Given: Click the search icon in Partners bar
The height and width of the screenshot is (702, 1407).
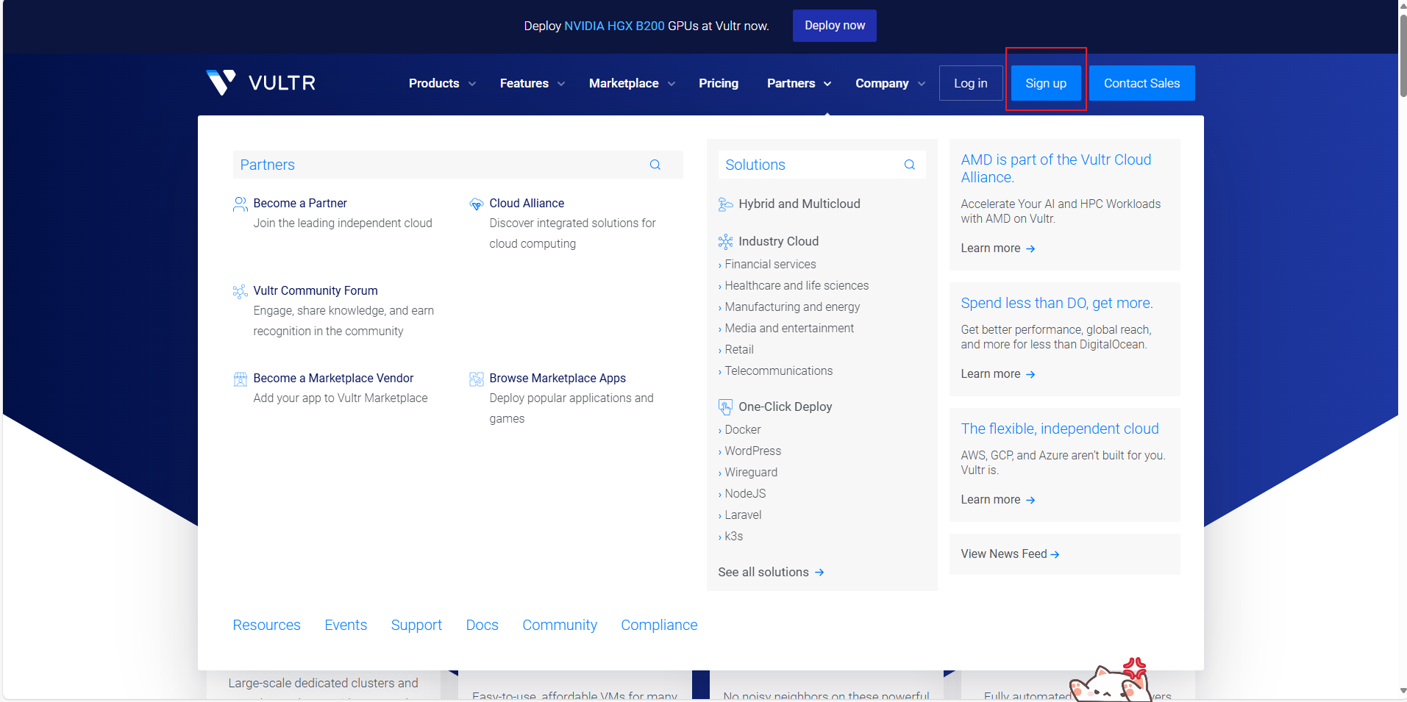Looking at the screenshot, I should click(x=655, y=165).
